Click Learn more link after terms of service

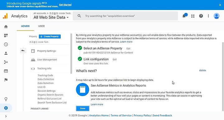pyautogui.click(x=126, y=42)
